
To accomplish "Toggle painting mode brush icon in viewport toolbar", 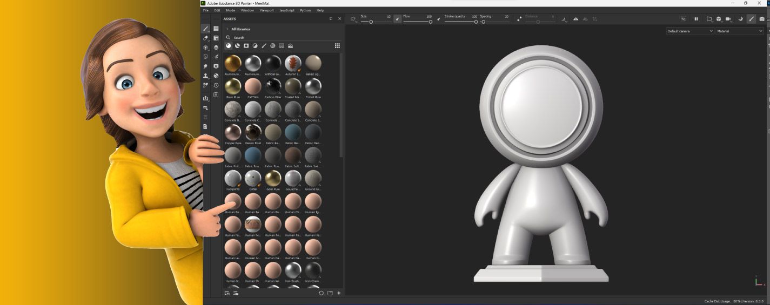I will pyautogui.click(x=751, y=19).
